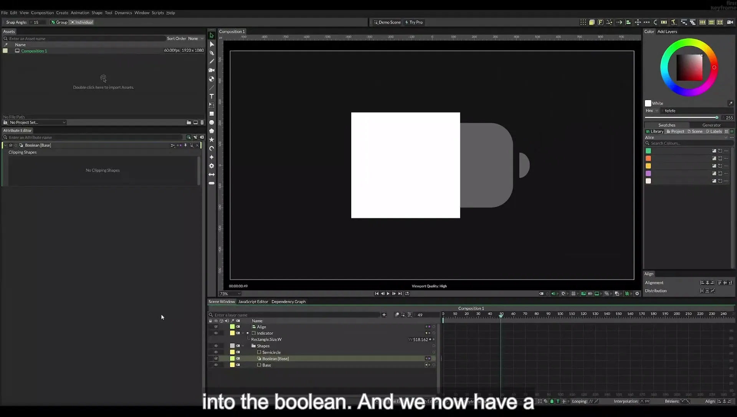
Task: Switch to JavaScript Editor tab
Action: point(253,302)
